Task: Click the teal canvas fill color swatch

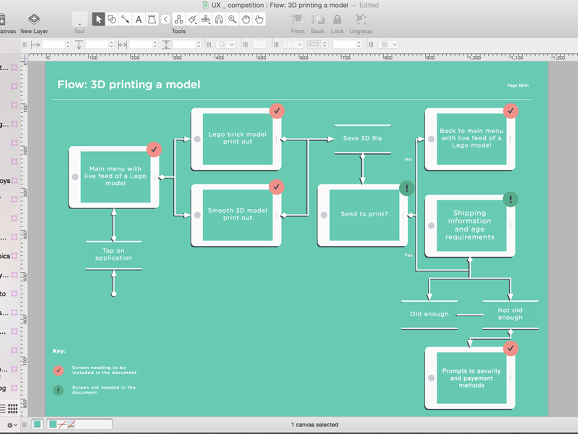Action: click(37, 424)
